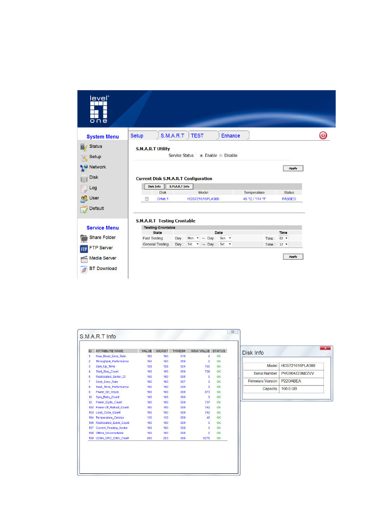Image resolution: width=370 pixels, height=523 pixels.
Task: Open Fast Testing end day dropdown
Action: click(x=225, y=238)
